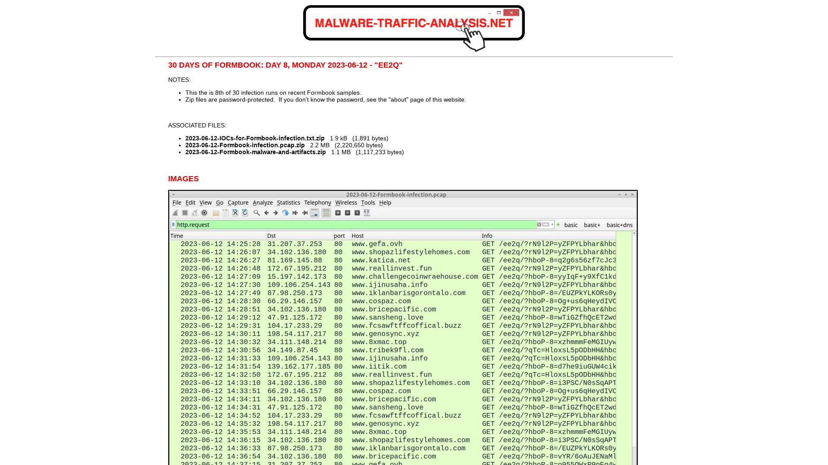The image size is (828, 465).
Task: Open the Capture menu
Action: 238,203
